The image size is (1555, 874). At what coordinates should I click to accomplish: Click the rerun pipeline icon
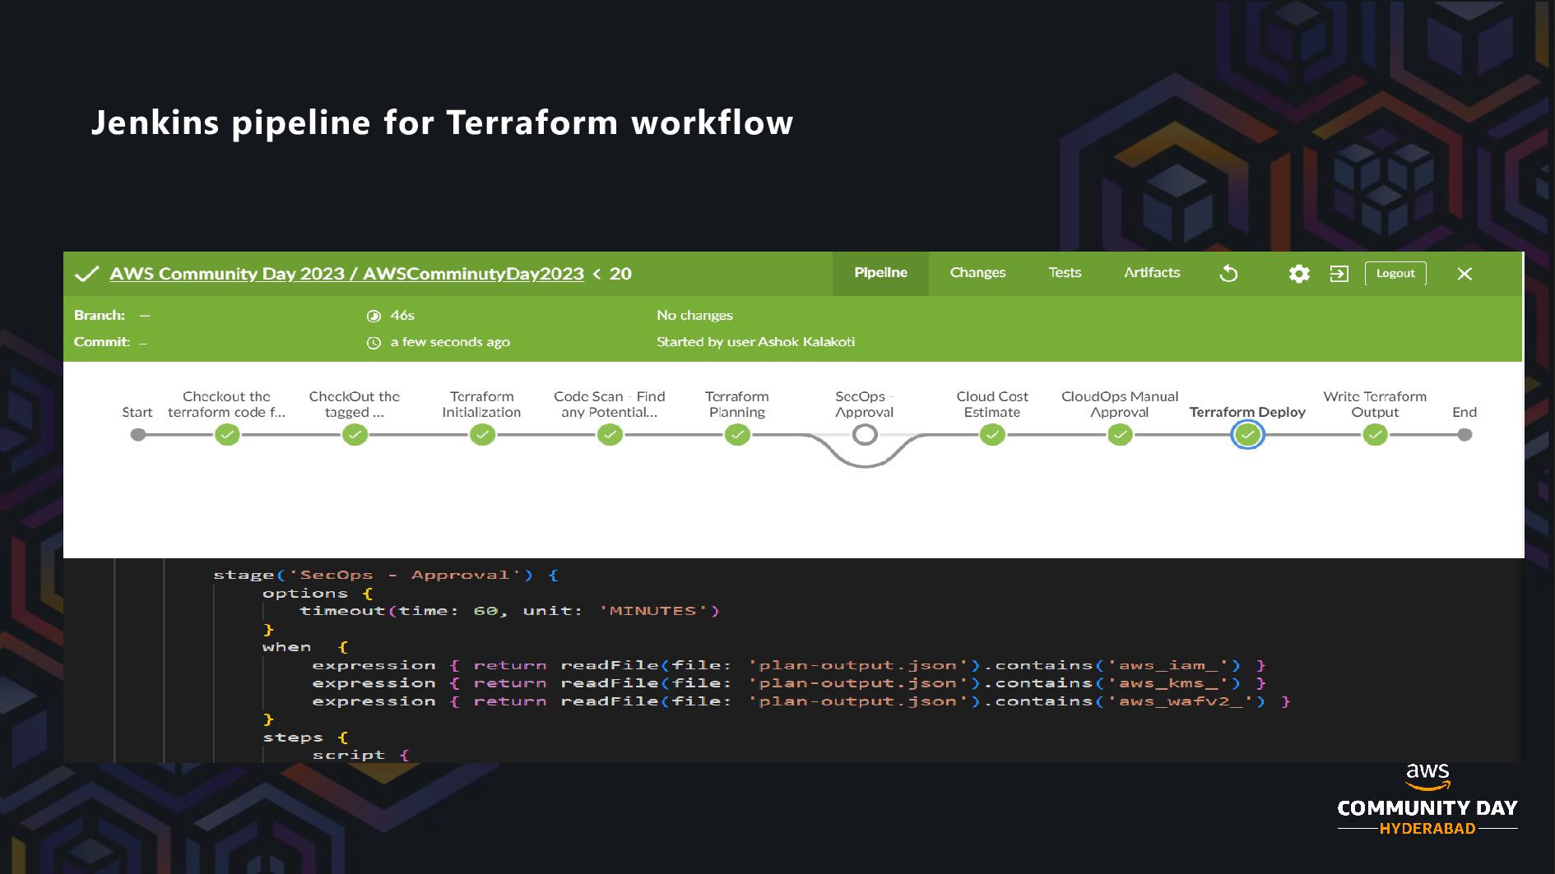pyautogui.click(x=1228, y=274)
